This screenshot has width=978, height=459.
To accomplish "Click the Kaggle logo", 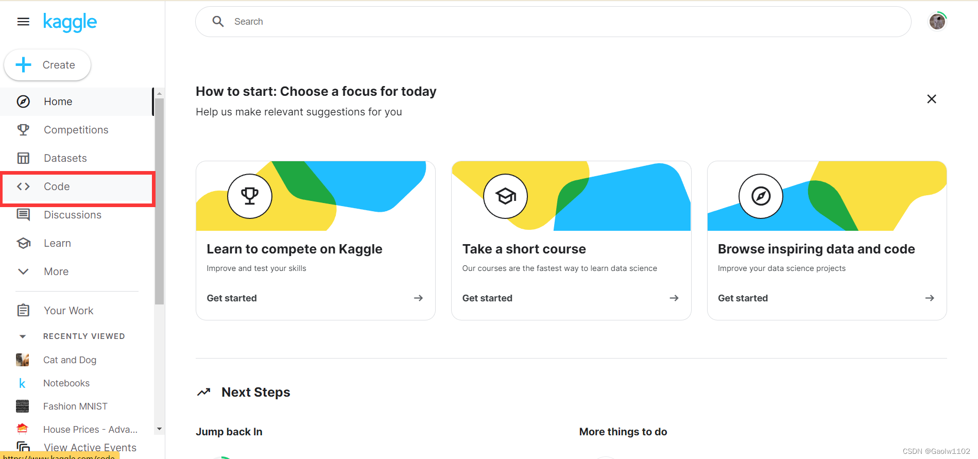I will (70, 22).
